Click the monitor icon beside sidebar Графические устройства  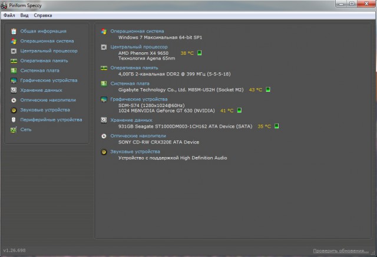14,81
